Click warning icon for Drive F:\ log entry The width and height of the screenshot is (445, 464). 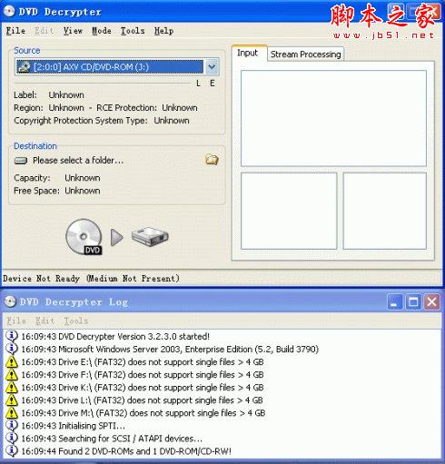pyautogui.click(x=12, y=374)
